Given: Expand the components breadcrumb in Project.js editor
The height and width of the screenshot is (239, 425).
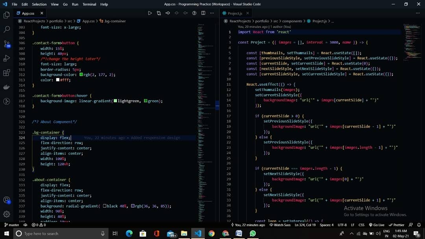Looking at the screenshot, I should pyautogui.click(x=292, y=21).
